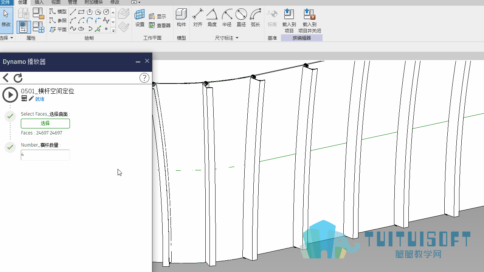Select the straight line draw tool

click(x=73, y=12)
